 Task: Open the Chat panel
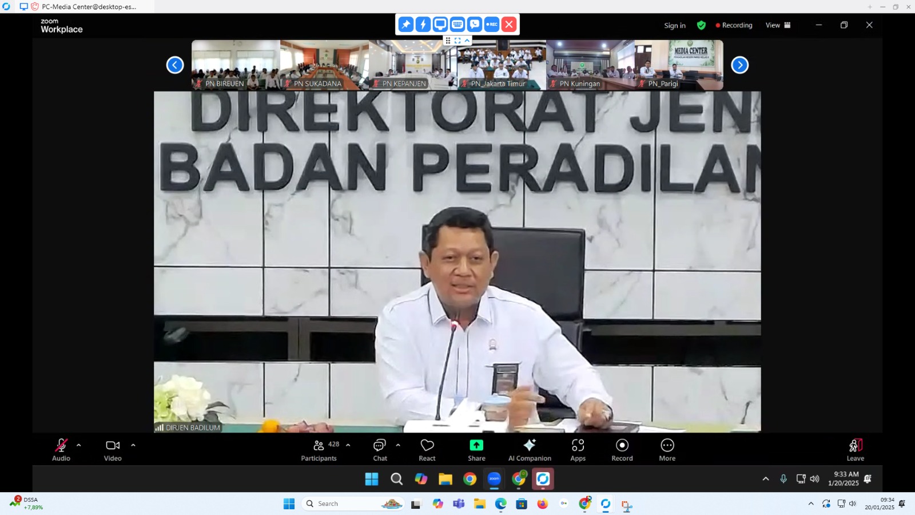[380, 449]
